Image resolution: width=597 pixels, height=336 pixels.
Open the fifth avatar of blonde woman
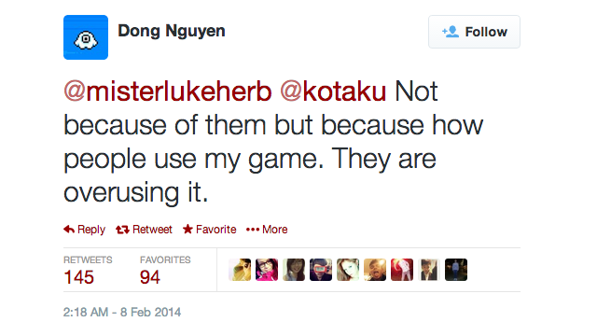point(348,270)
